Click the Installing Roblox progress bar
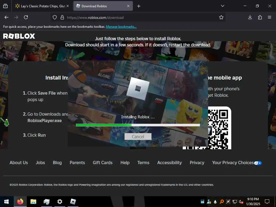Viewport: 276px width, 207px height. (138, 125)
